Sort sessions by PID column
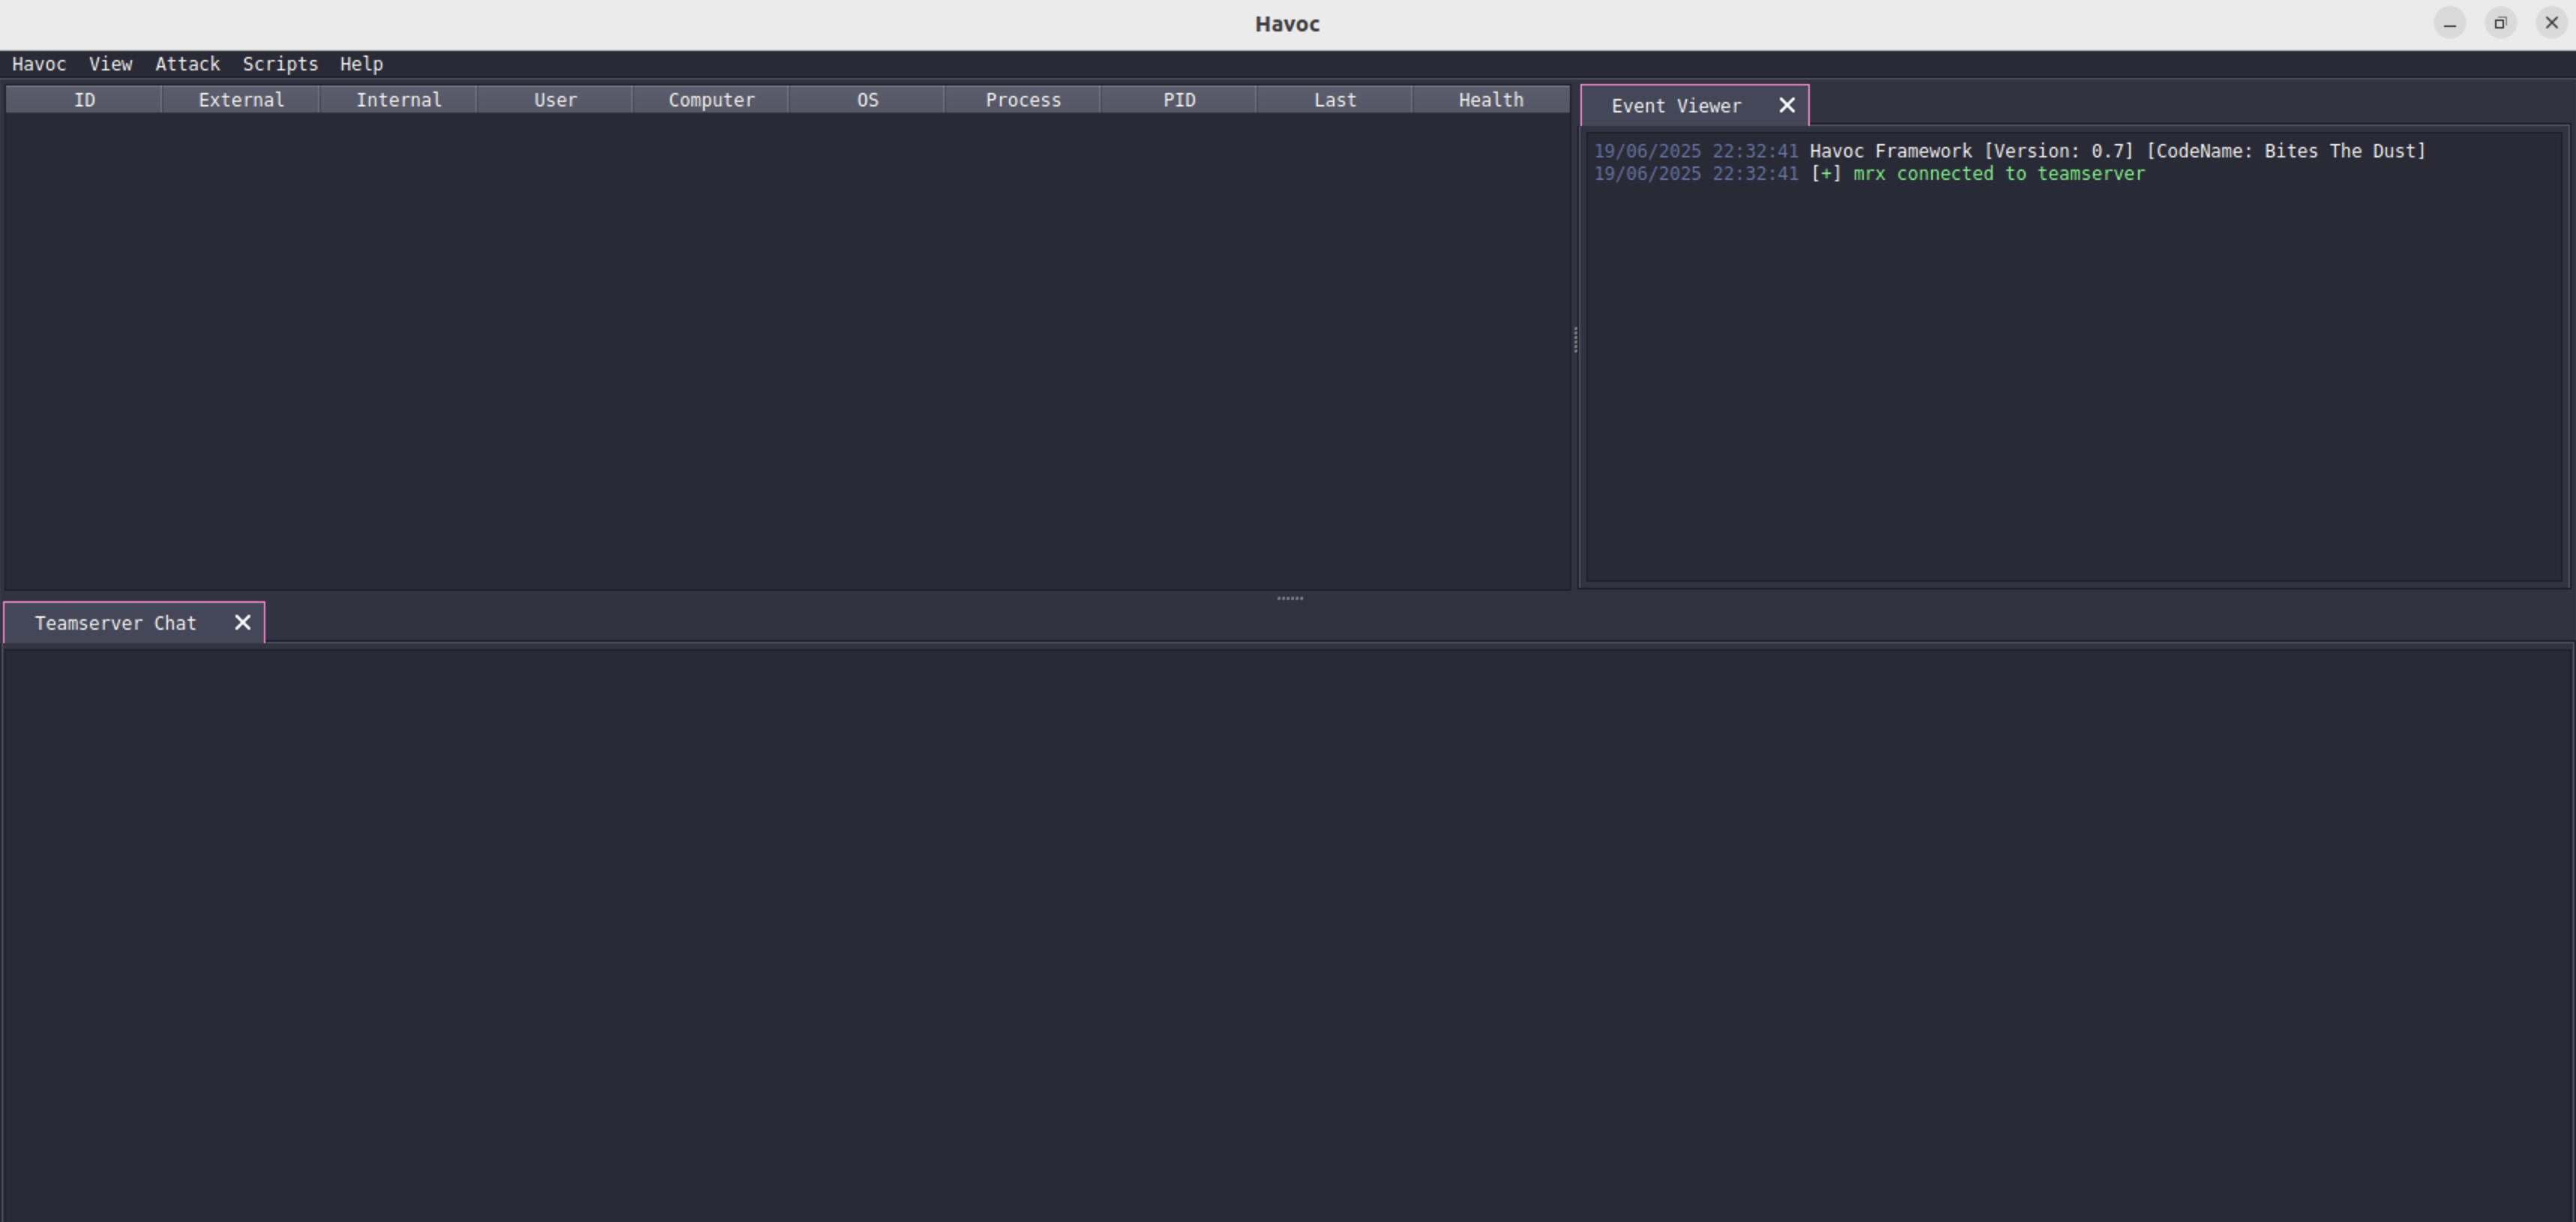 pos(1179,100)
